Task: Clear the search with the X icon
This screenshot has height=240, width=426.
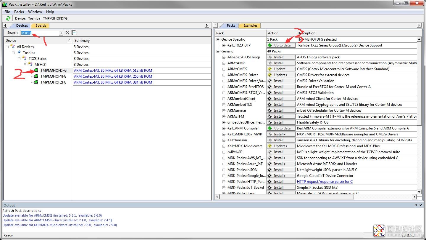Action: pyautogui.click(x=67, y=33)
